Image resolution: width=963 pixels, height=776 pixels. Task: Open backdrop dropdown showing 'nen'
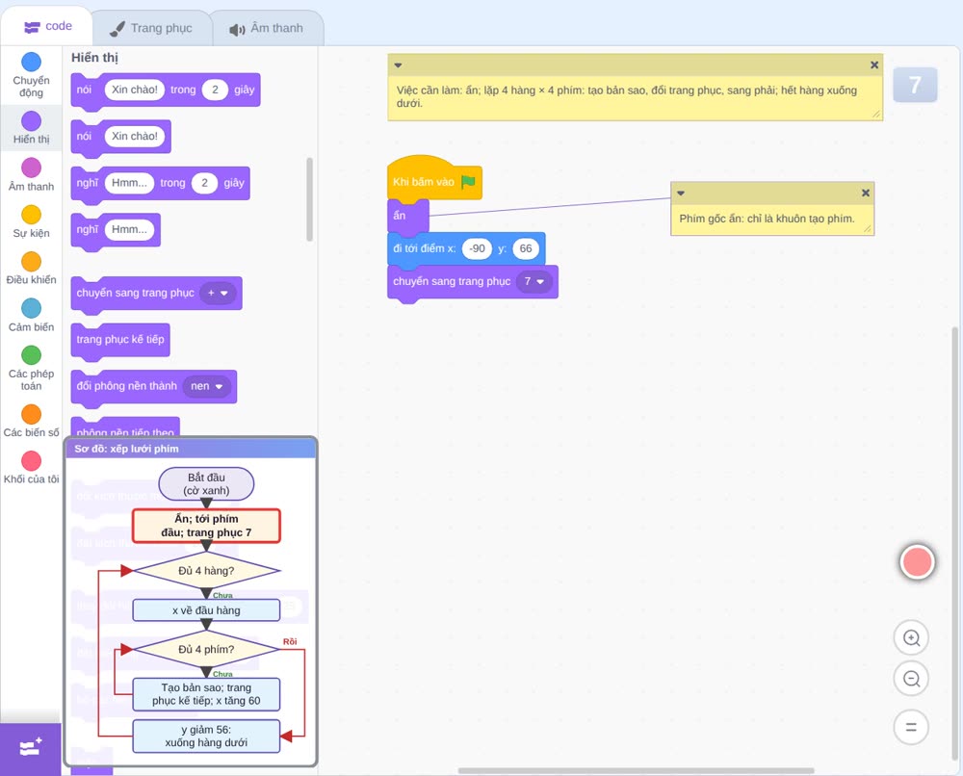pos(206,386)
